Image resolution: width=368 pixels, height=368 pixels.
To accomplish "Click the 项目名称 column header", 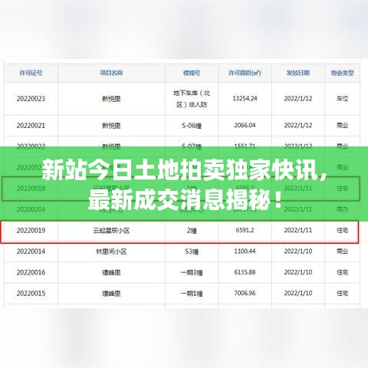I will [111, 73].
